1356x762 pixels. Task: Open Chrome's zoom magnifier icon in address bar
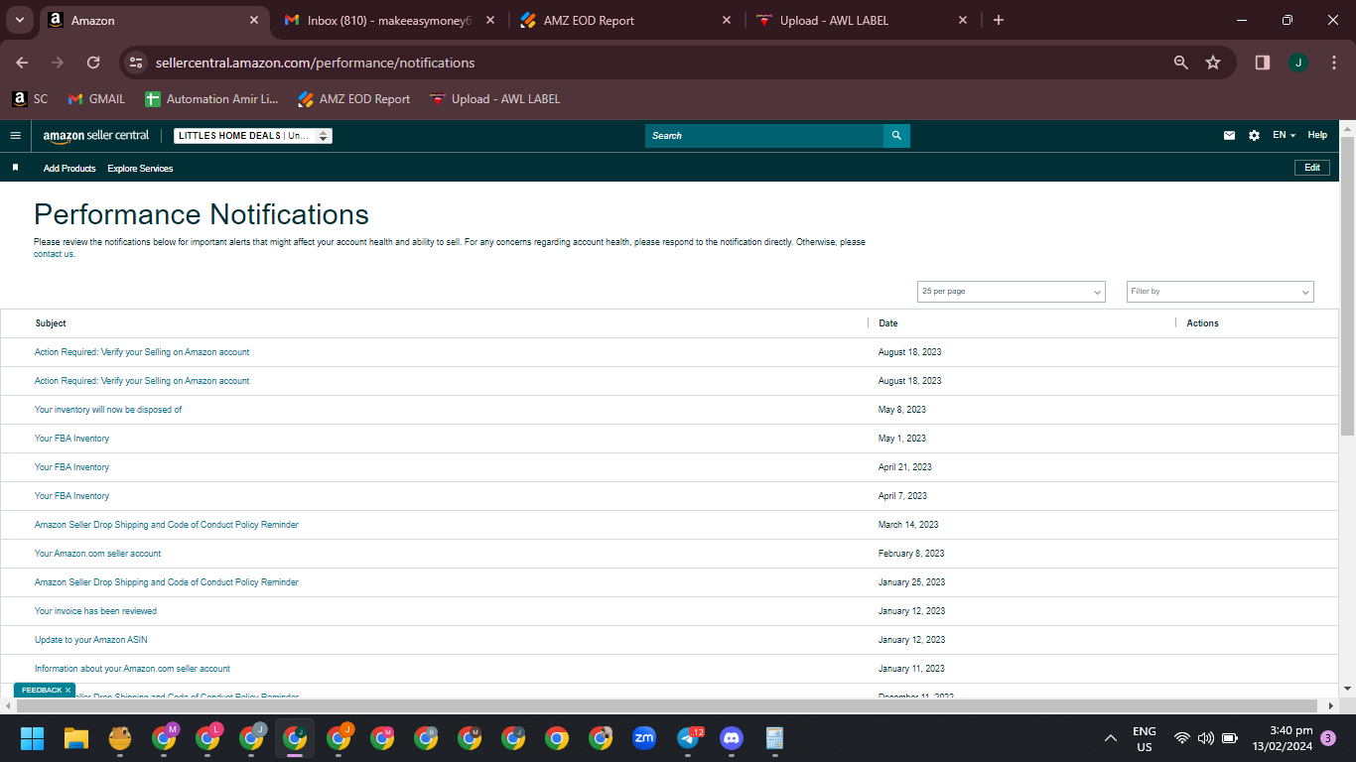(1181, 63)
